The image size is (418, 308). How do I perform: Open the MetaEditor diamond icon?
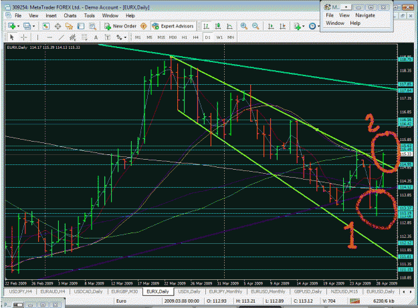pos(143,26)
